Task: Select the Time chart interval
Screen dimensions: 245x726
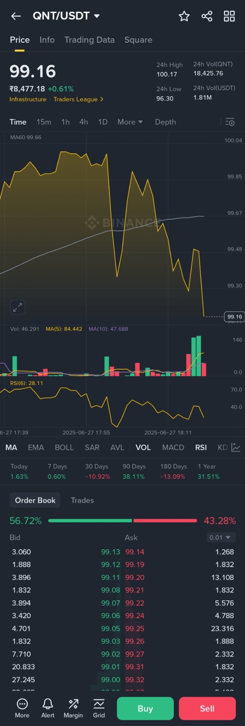Action: 18,122
